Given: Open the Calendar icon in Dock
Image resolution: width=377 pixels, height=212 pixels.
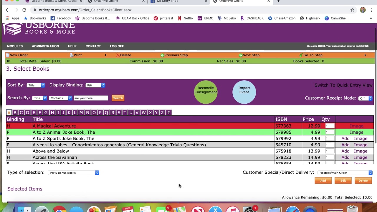Looking at the screenshot, I should (128, 210).
